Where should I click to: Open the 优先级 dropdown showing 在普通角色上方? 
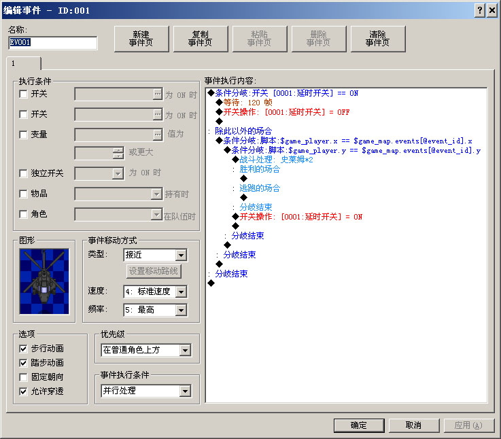[185, 350]
